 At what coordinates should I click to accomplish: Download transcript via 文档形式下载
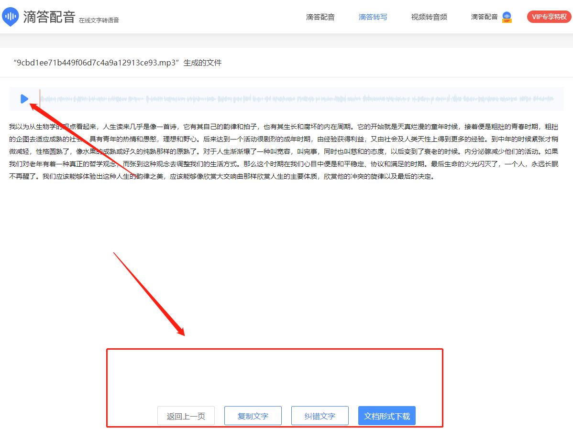click(386, 415)
